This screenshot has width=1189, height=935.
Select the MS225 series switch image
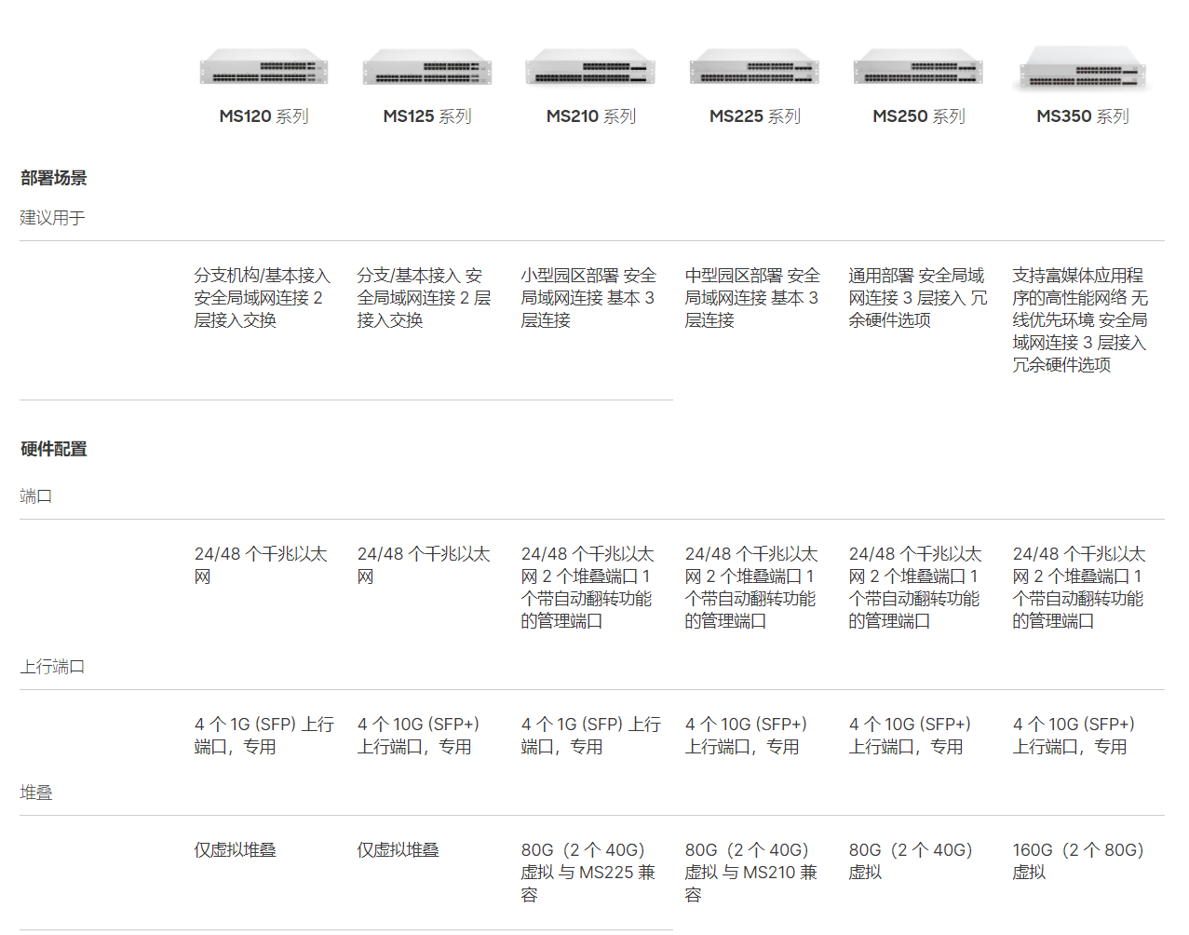pyautogui.click(x=754, y=68)
